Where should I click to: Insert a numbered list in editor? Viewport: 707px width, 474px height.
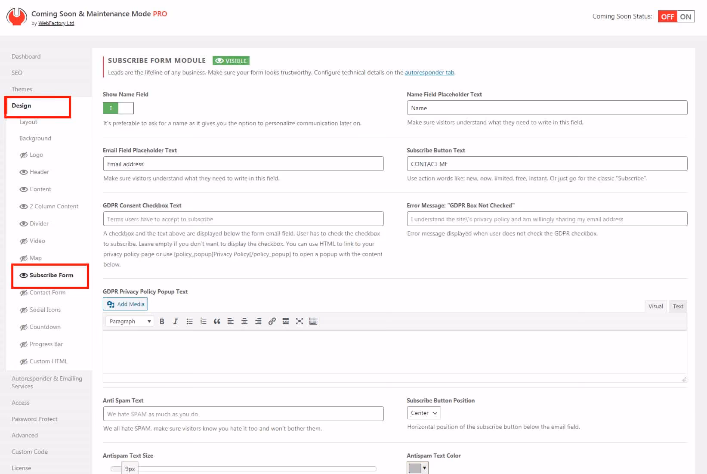pyautogui.click(x=203, y=321)
